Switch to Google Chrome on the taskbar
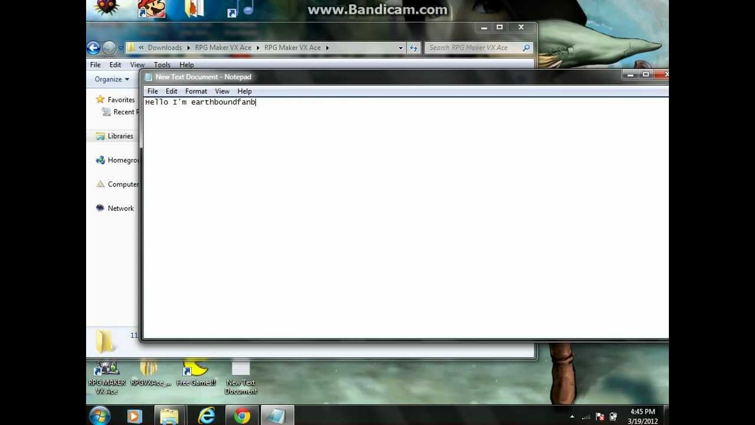Image resolution: width=755 pixels, height=425 pixels. point(241,417)
